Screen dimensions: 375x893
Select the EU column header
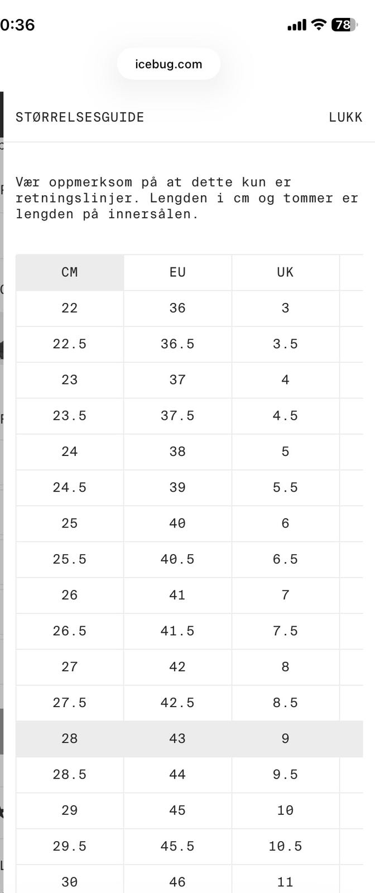pos(177,272)
